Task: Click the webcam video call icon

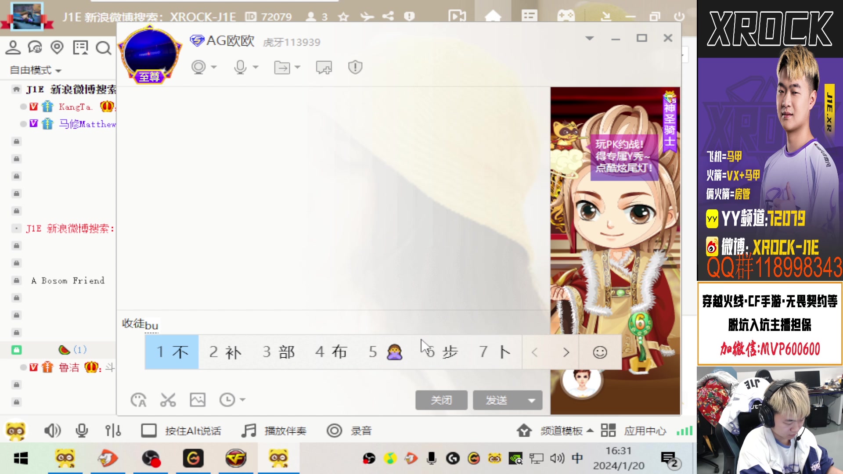Action: [x=198, y=67]
